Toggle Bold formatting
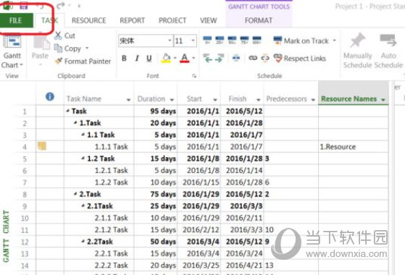The height and width of the screenshot is (275, 405). pyautogui.click(x=124, y=59)
